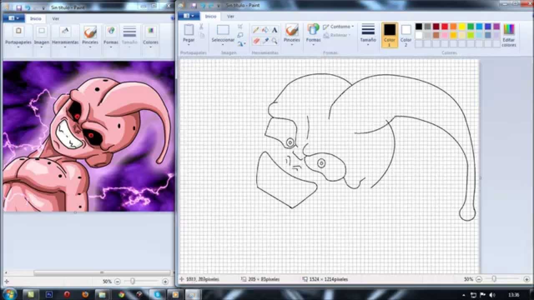Click the Crop icon next to Seleccionar
Screen dimensions: 534x300
[x=240, y=27]
